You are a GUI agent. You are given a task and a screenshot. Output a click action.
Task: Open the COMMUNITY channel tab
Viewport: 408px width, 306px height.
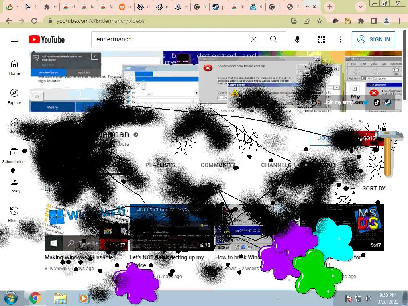(x=218, y=165)
